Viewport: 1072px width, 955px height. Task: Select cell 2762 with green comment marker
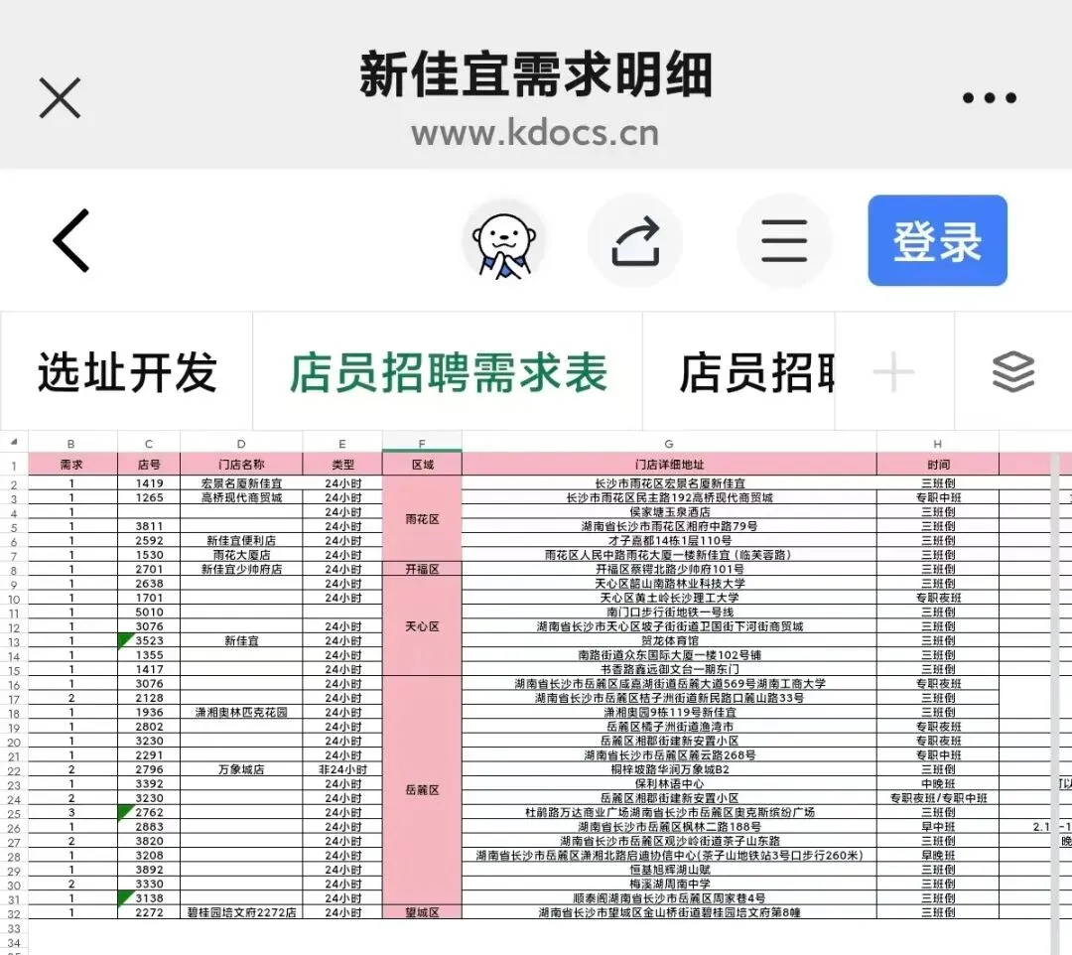[x=149, y=812]
